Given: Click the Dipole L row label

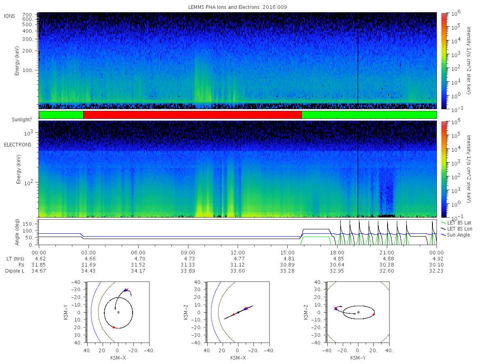Looking at the screenshot, I should (x=15, y=271).
